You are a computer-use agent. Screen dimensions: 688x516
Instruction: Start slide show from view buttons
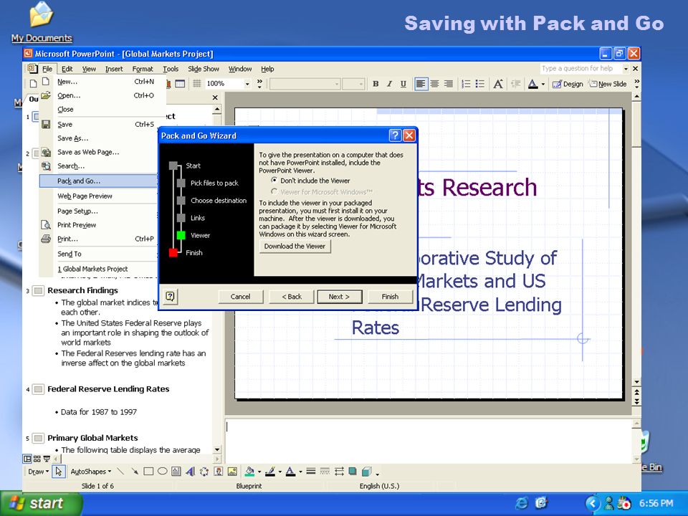tap(47, 459)
